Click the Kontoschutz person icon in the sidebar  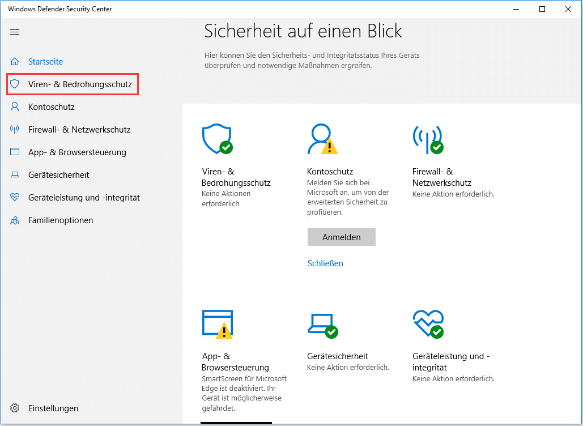point(15,107)
